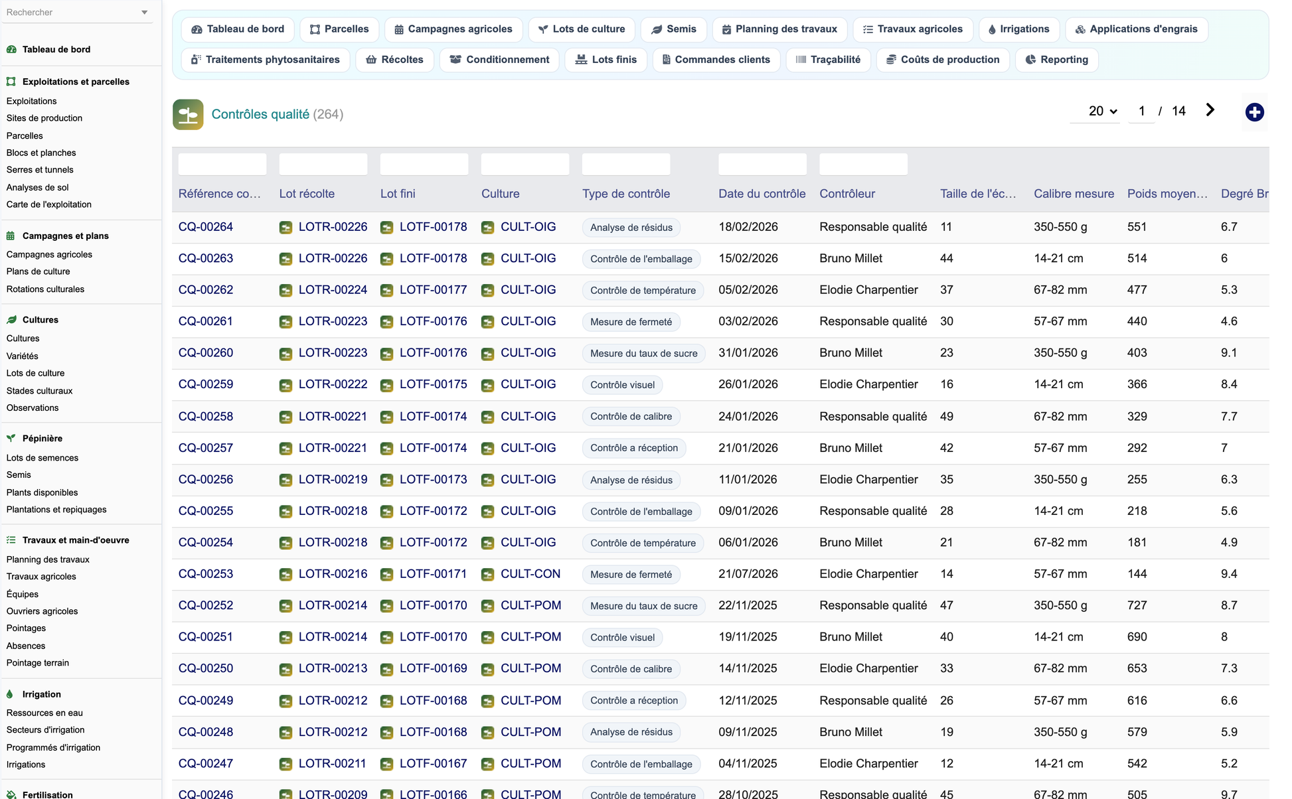Go to next page with the arrow

tap(1210, 110)
